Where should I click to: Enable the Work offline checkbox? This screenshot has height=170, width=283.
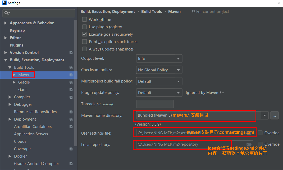85,20
